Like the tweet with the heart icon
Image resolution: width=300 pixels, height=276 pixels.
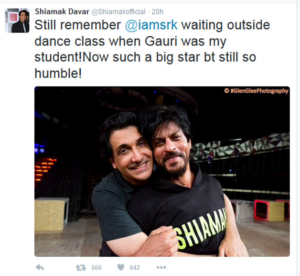[120, 267]
